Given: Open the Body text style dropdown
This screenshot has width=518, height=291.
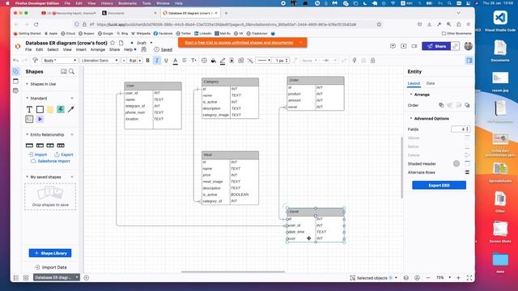Looking at the screenshot, I should click(59, 61).
